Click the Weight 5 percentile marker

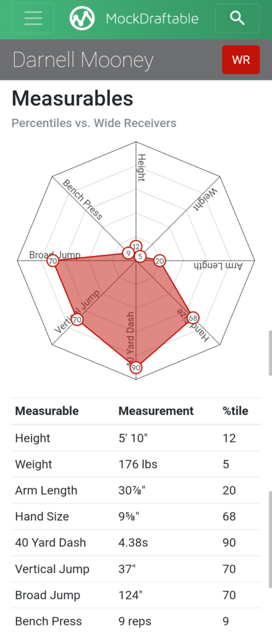coord(140,256)
